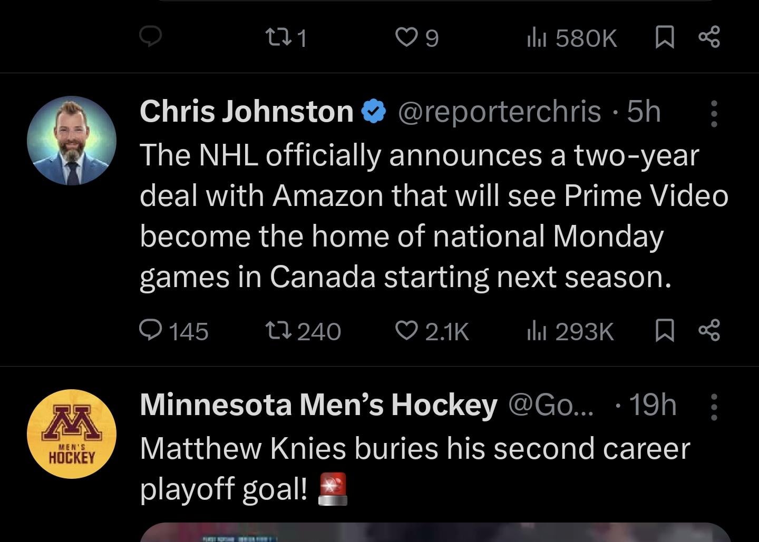The width and height of the screenshot is (759, 542).
Task: Share the top tweet with 580K views
Action: pos(709,37)
